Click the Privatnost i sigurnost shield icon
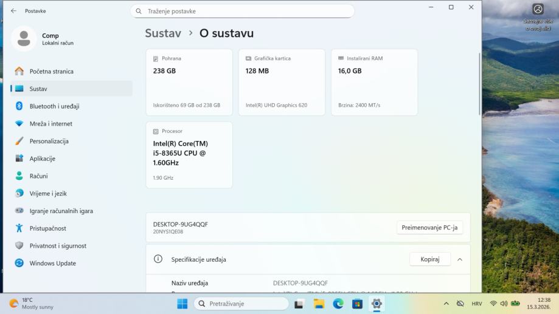The width and height of the screenshot is (559, 314). click(x=19, y=245)
